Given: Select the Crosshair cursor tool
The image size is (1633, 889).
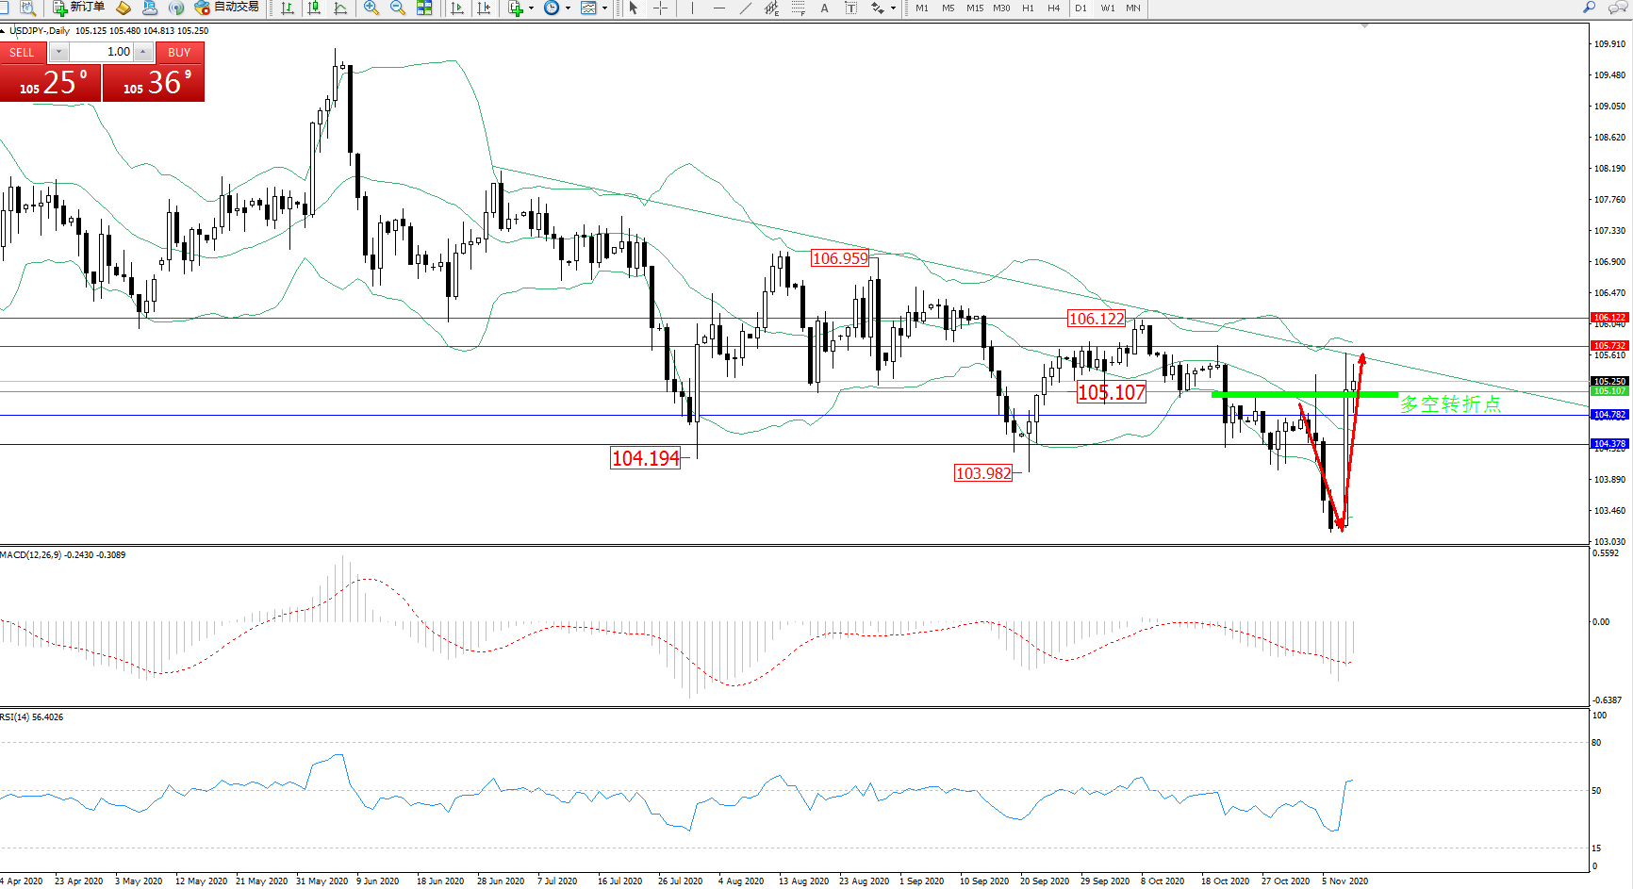Looking at the screenshot, I should [x=661, y=8].
